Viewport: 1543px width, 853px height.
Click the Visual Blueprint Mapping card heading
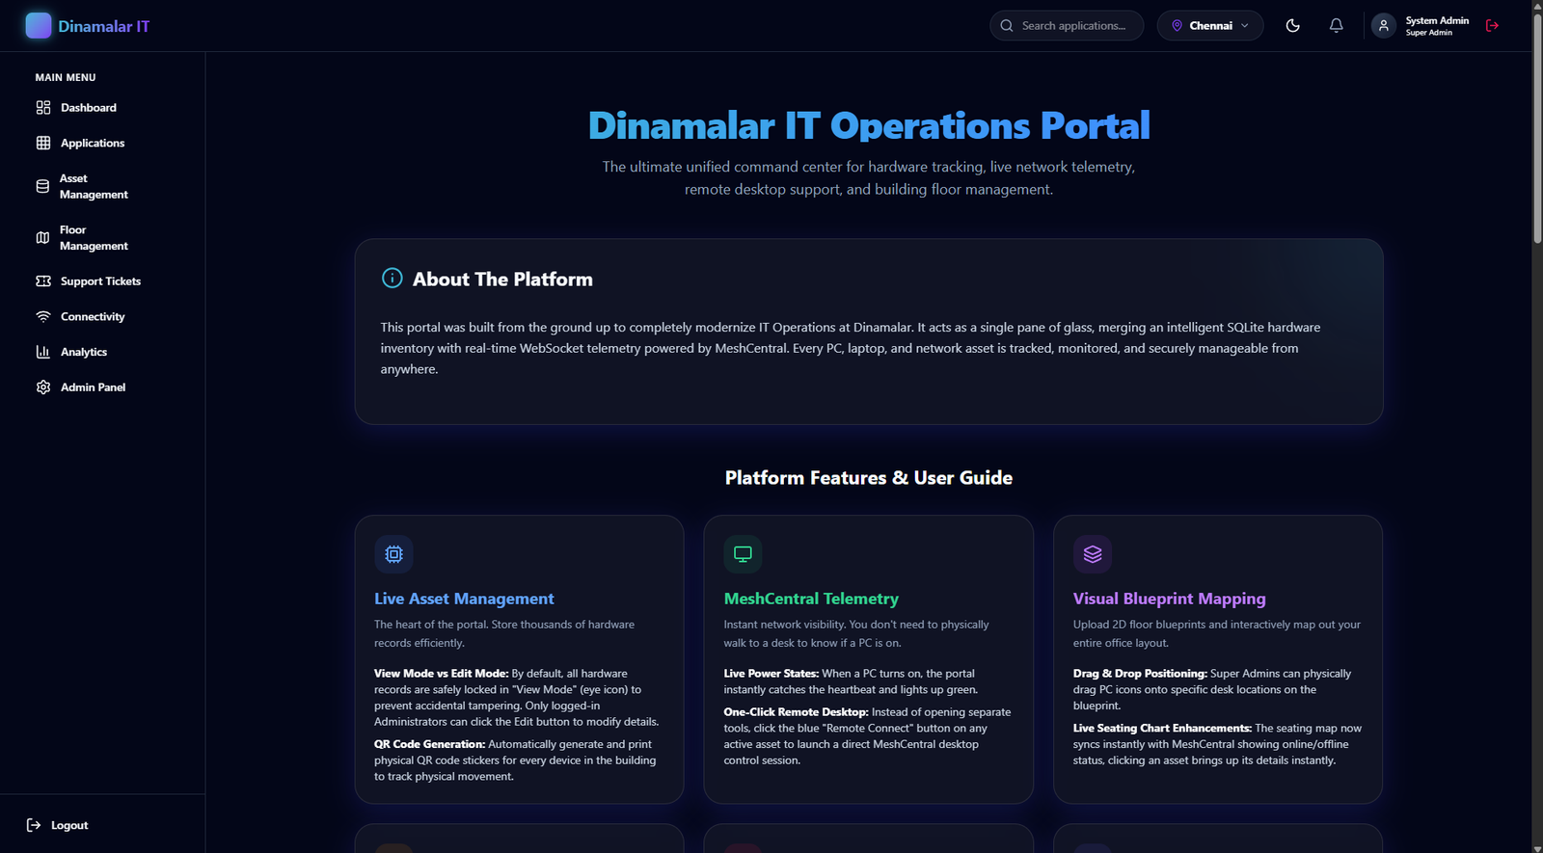1169,599
